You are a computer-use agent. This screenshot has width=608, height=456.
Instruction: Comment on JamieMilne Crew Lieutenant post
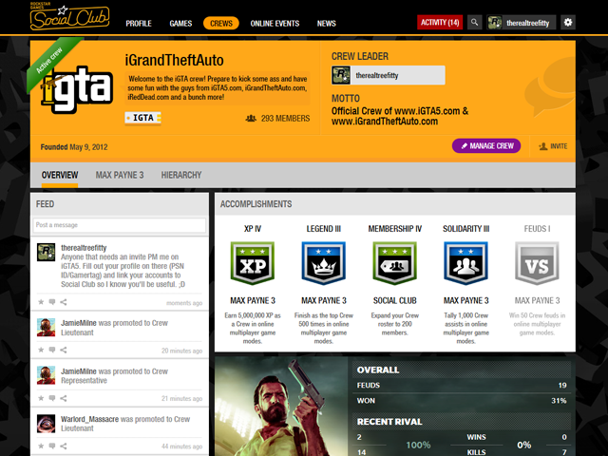coord(52,350)
